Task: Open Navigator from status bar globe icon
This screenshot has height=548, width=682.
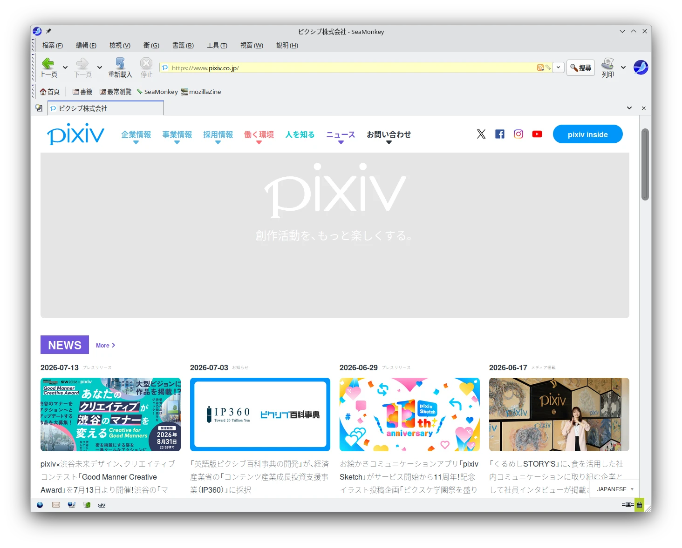Action: pos(40,505)
